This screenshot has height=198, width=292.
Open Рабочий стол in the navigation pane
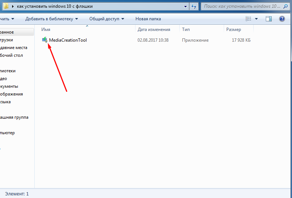pos(11,55)
